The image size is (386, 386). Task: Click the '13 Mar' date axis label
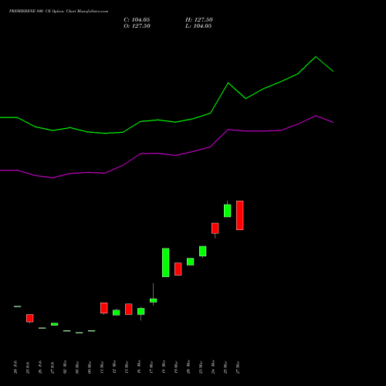[x=127, y=367]
